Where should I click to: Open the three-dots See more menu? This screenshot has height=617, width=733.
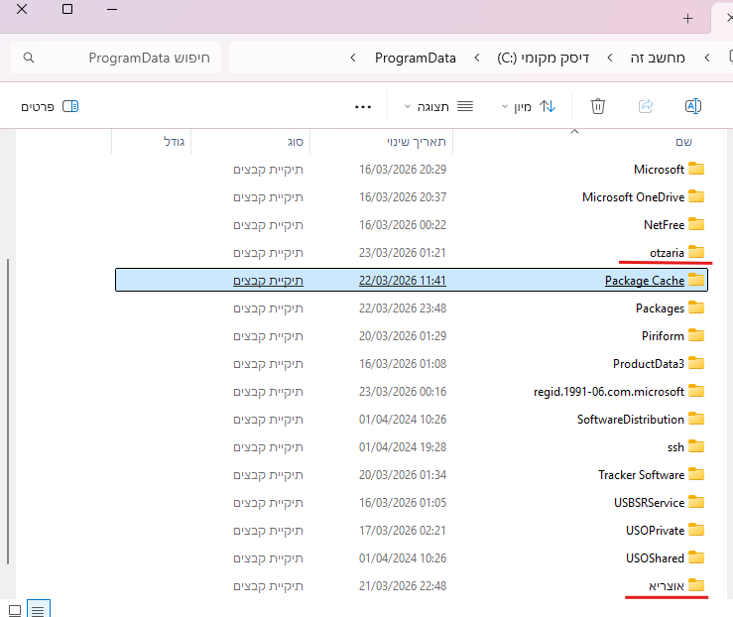(x=363, y=107)
